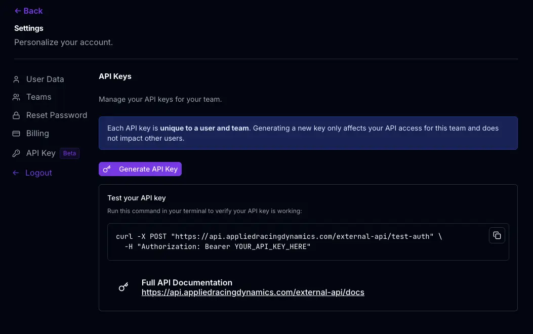Click the group icon beside Teams
This screenshot has width=533, height=334.
(16, 97)
